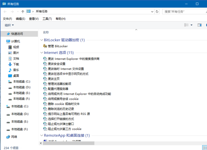207x150 pixels.
Task: Click the 更改主页 item icon
Action: [x=45, y=79]
